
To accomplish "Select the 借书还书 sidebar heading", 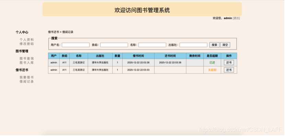I will point(22,70).
